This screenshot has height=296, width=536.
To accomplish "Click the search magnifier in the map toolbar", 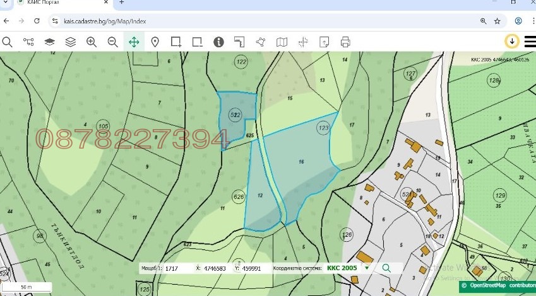I will pos(8,42).
